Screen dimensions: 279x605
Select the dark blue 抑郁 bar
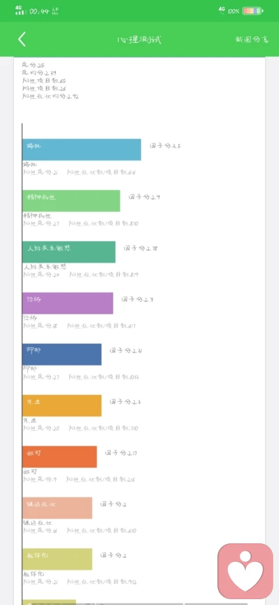(62, 354)
